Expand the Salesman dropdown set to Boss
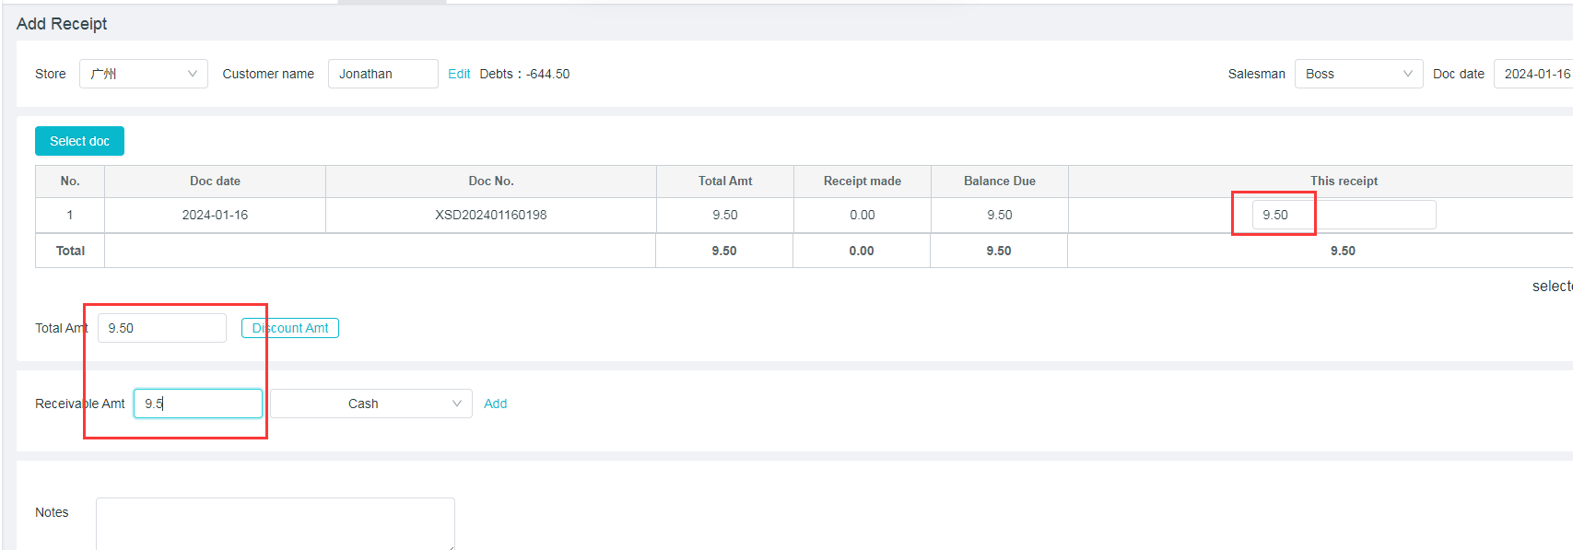Screen dimensions: 1573x550 pos(1358,74)
